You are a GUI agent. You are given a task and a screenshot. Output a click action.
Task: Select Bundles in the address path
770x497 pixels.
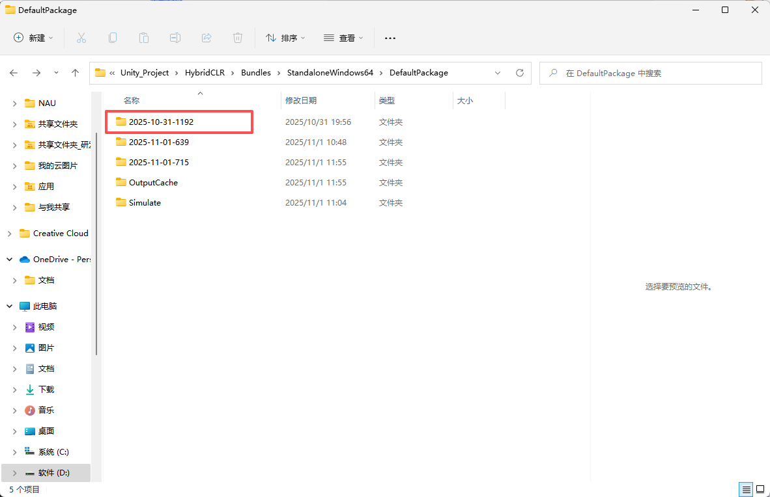pyautogui.click(x=256, y=73)
